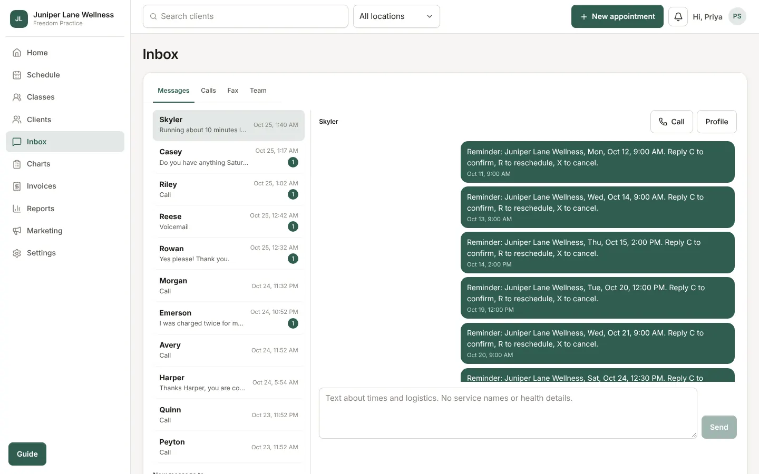Image resolution: width=759 pixels, height=474 pixels.
Task: Click the Schedule calendar icon
Action: [17, 75]
